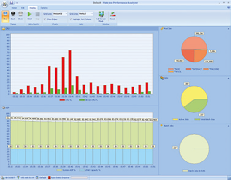Apply the Black theme

pyautogui.click(x=13, y=16)
